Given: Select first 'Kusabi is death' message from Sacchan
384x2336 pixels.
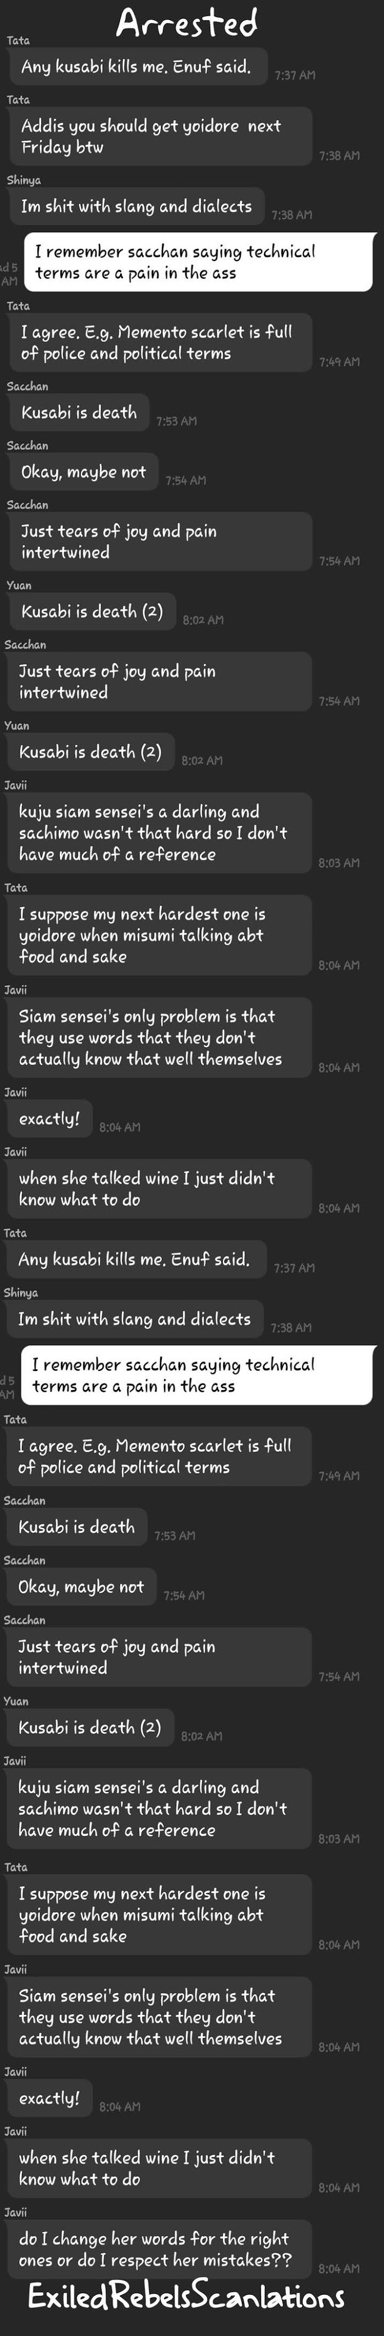Looking at the screenshot, I should click(79, 413).
